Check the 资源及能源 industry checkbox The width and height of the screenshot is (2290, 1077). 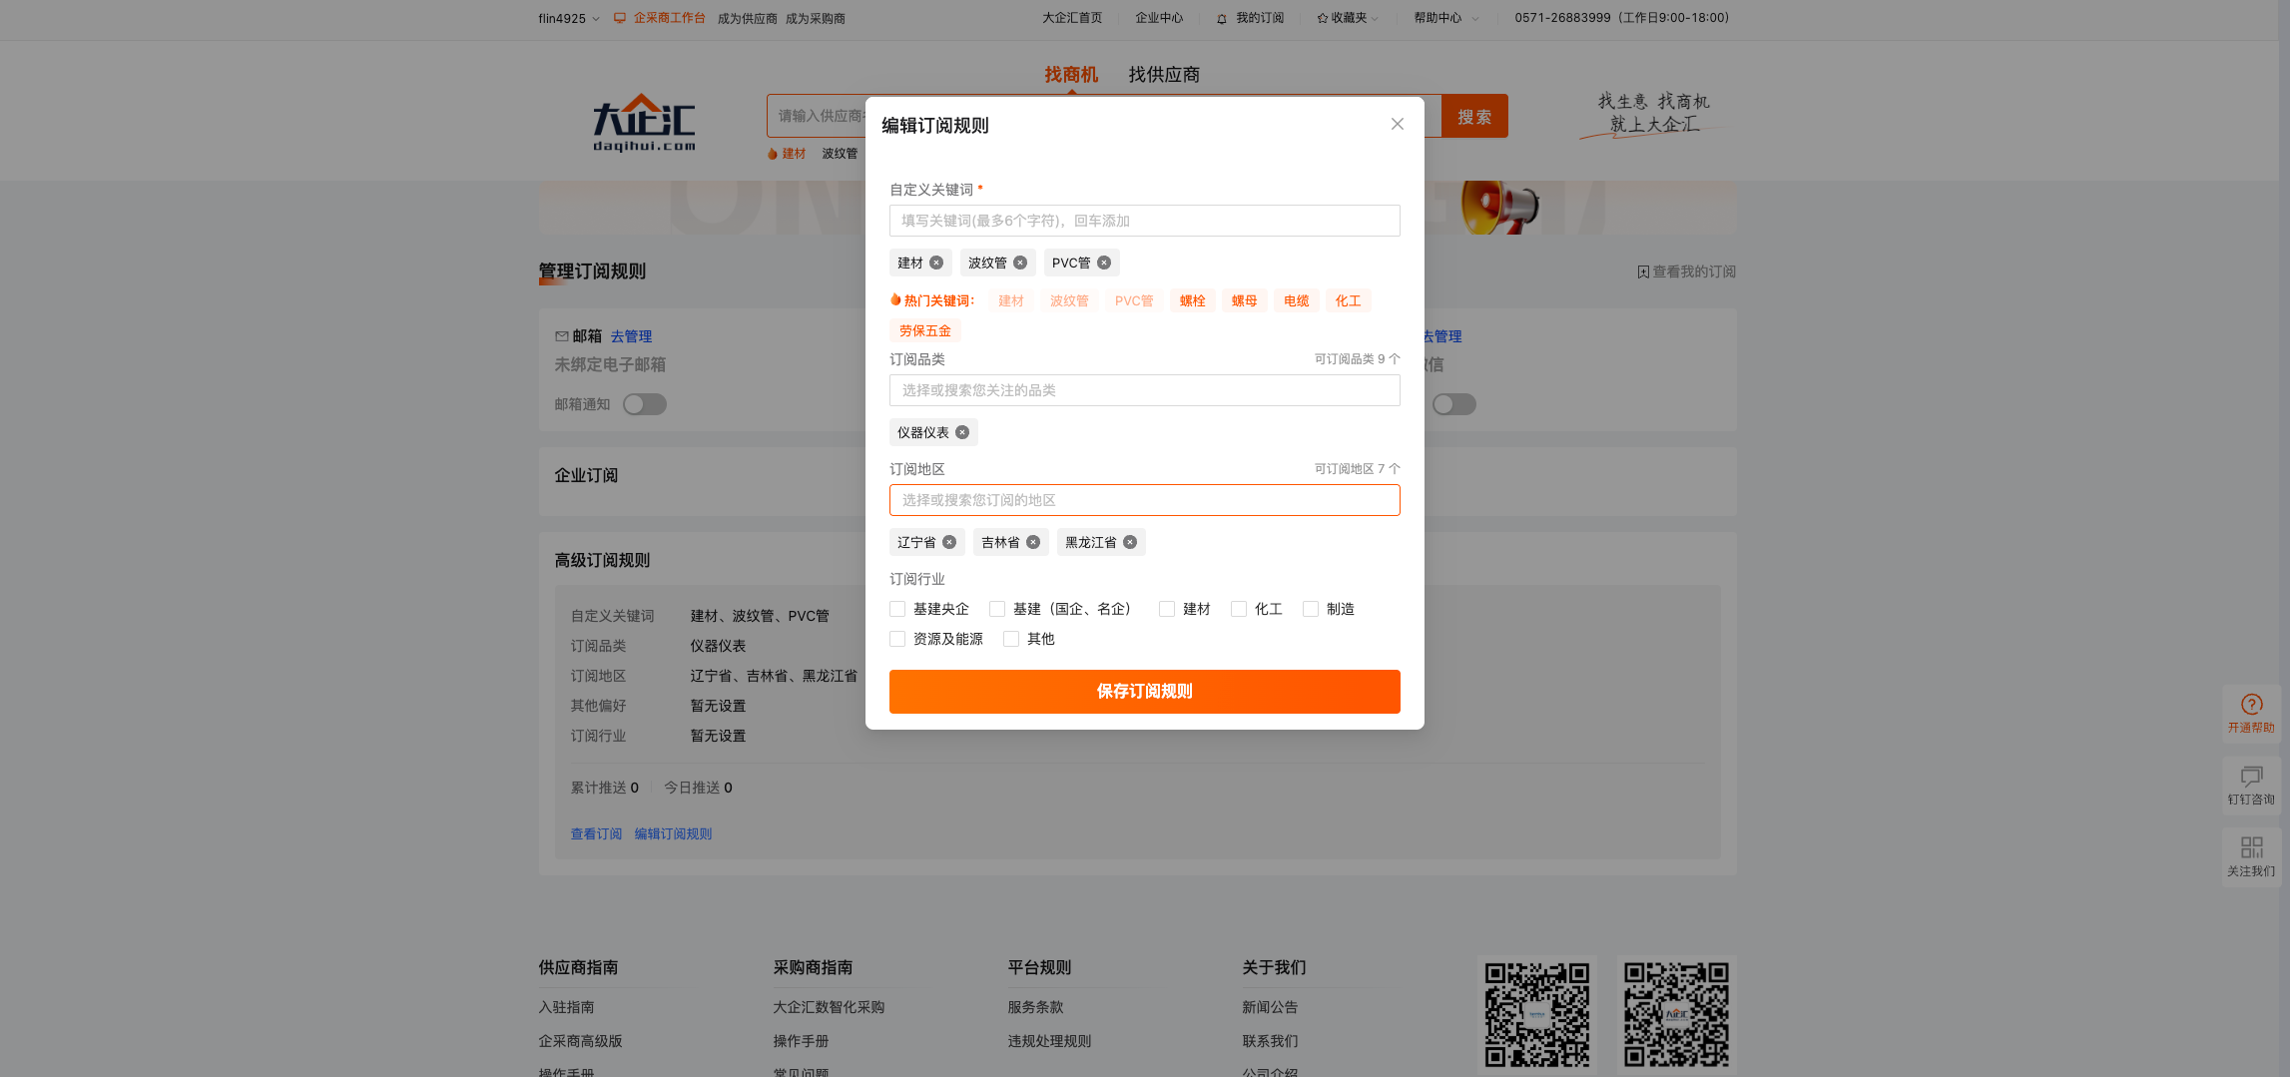pyautogui.click(x=897, y=639)
